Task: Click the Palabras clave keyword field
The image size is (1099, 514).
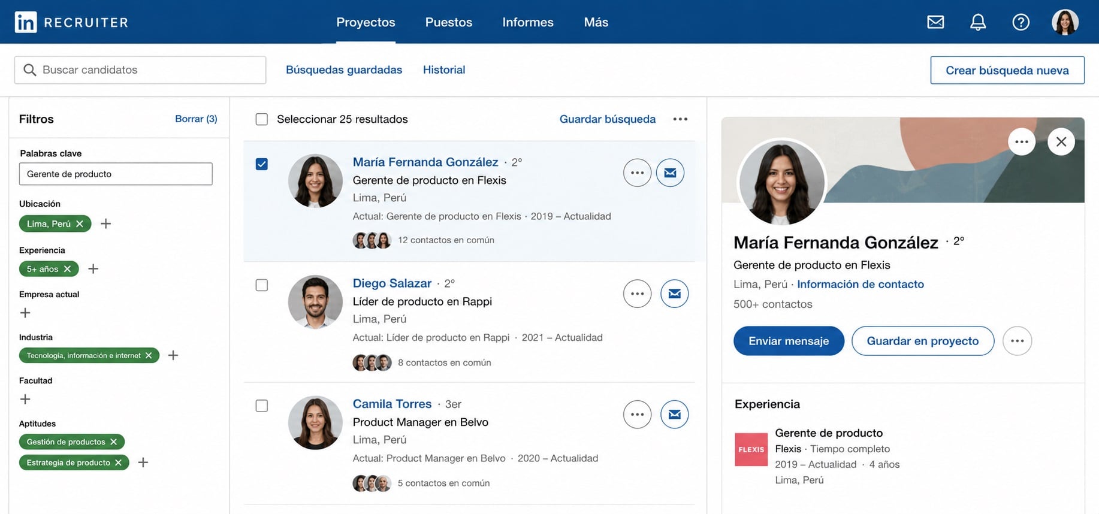Action: (116, 174)
